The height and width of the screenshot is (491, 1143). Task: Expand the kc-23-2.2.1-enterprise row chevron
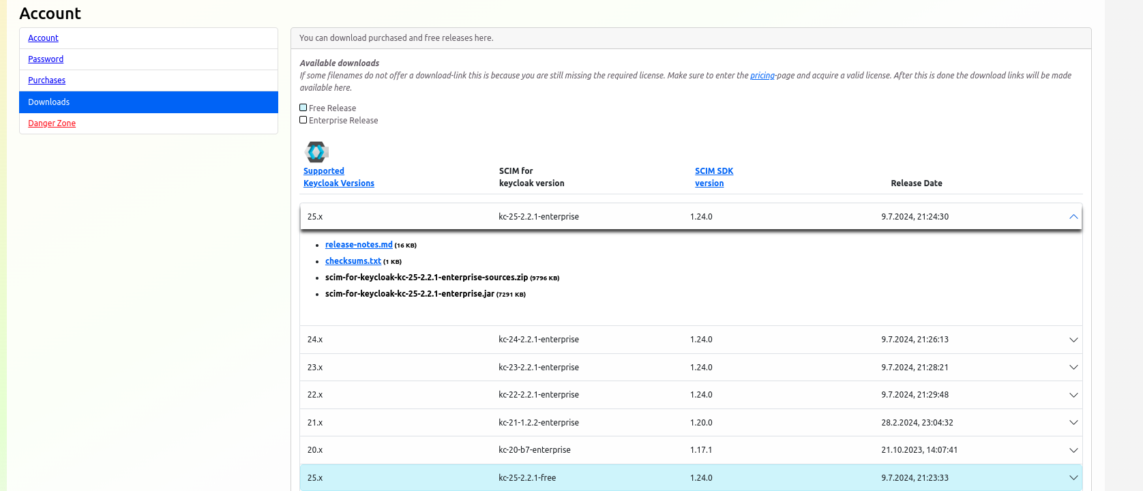tap(1073, 368)
